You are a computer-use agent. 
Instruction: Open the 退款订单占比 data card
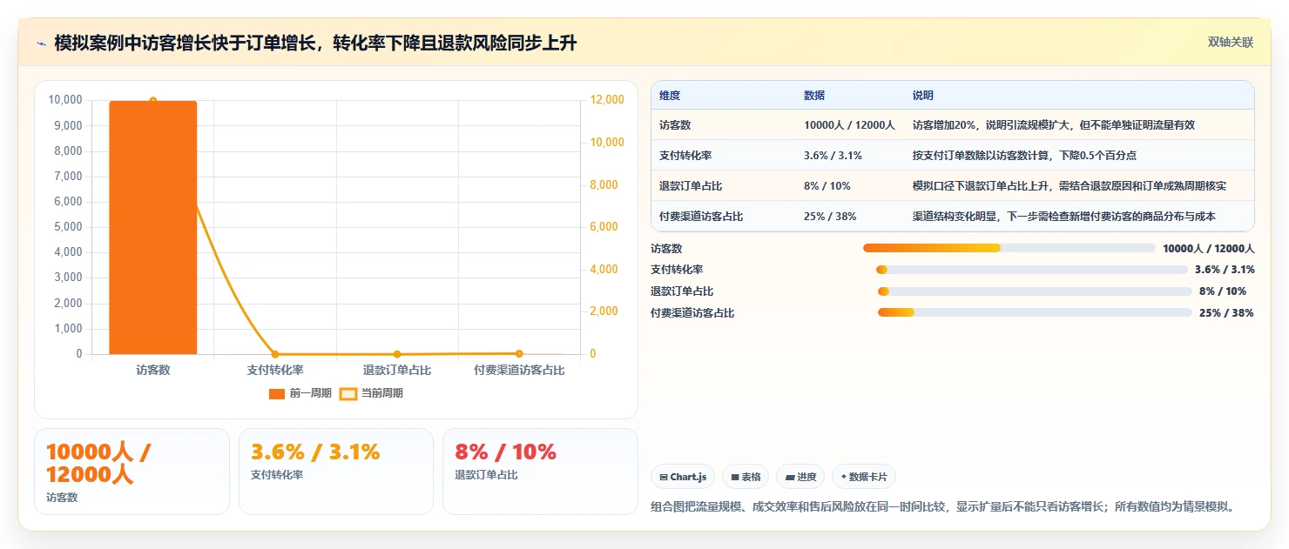pyautogui.click(x=540, y=472)
